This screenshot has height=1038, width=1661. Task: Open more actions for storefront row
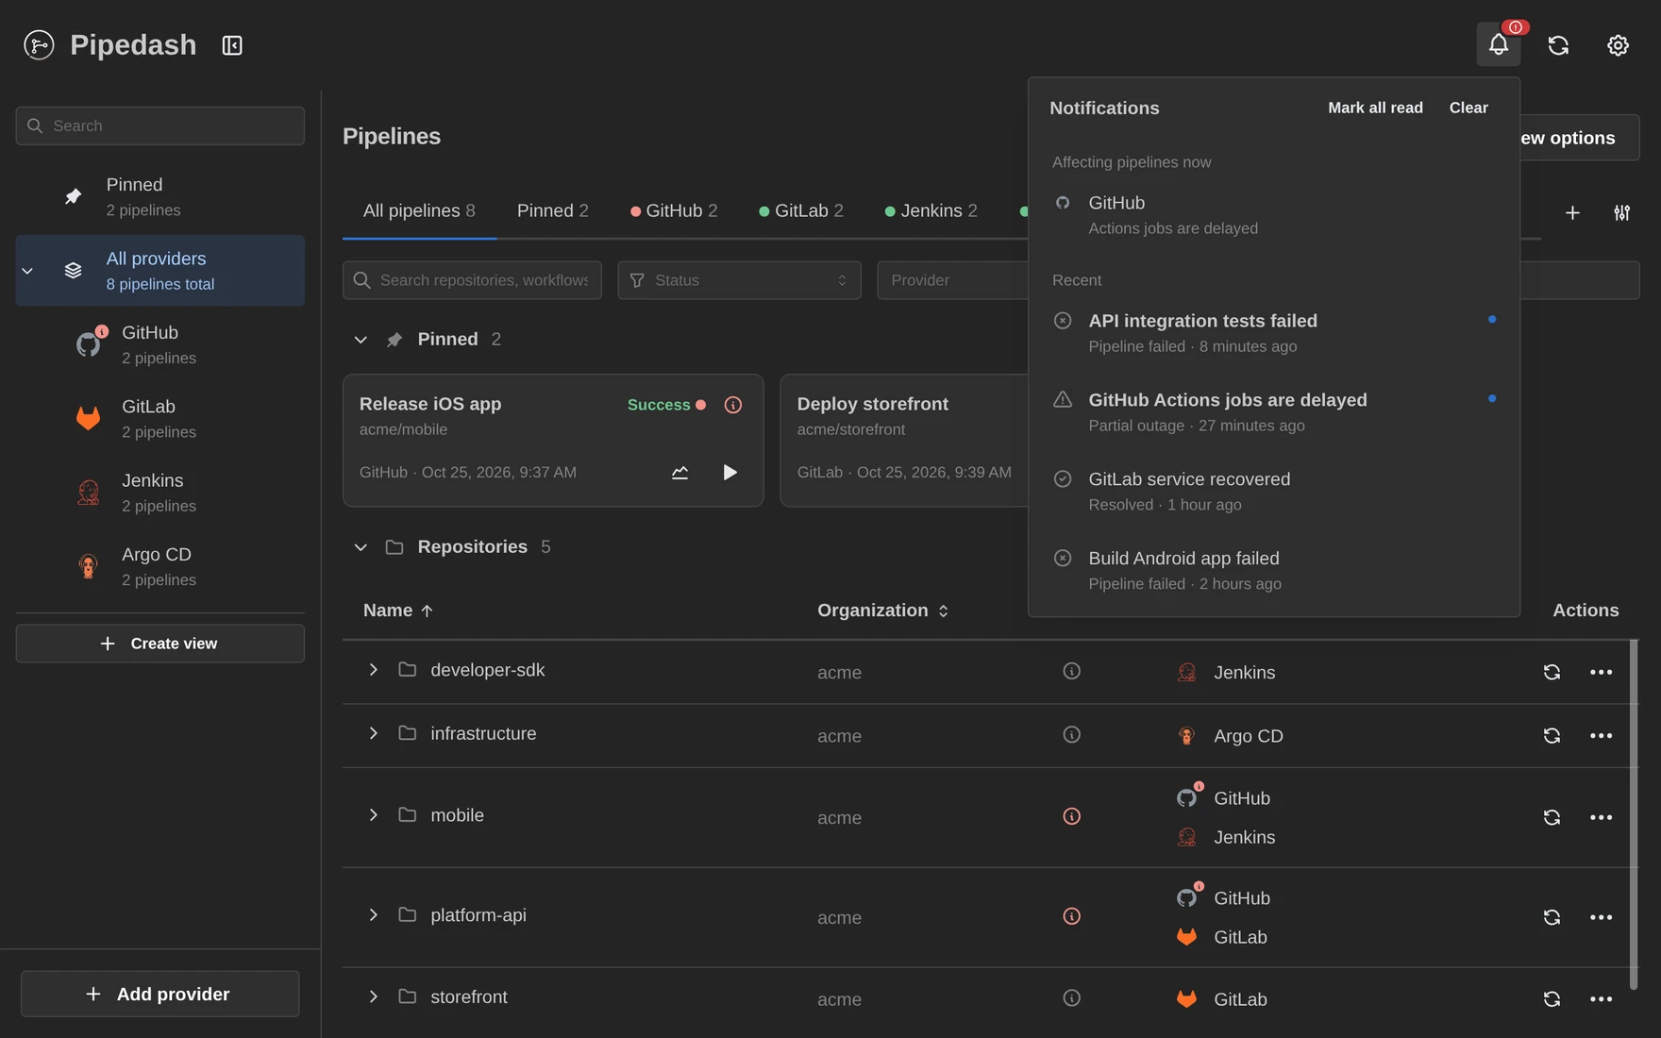1601,998
